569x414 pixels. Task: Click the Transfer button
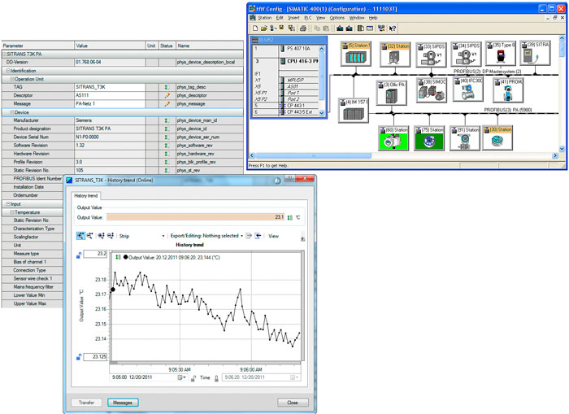point(86,403)
